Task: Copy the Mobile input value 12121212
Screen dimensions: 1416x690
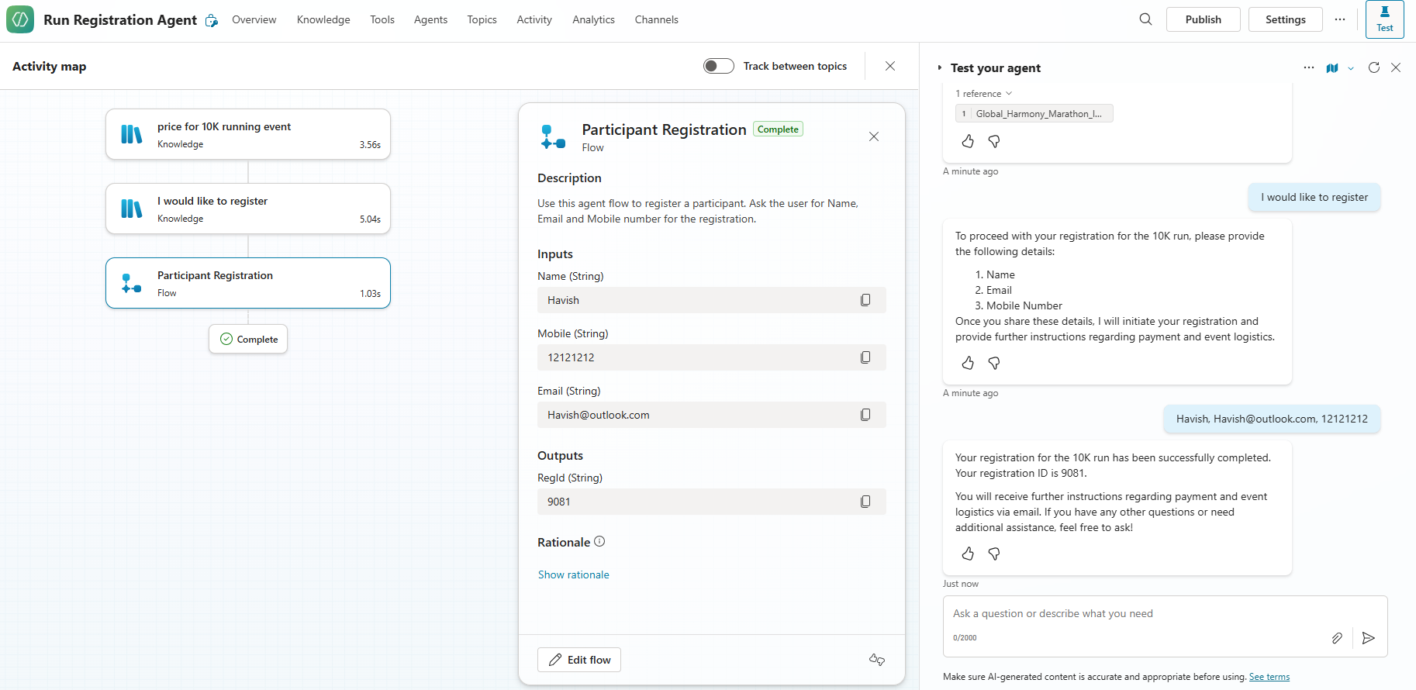Action: [865, 357]
